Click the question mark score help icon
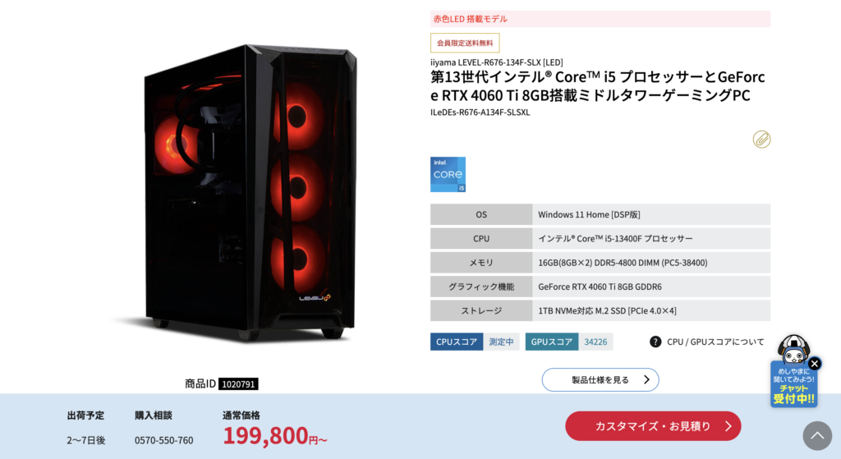The width and height of the screenshot is (841, 459). 655,342
